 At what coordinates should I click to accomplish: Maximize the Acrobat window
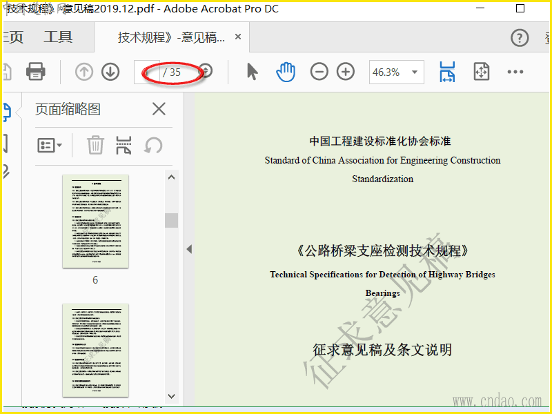point(520,8)
